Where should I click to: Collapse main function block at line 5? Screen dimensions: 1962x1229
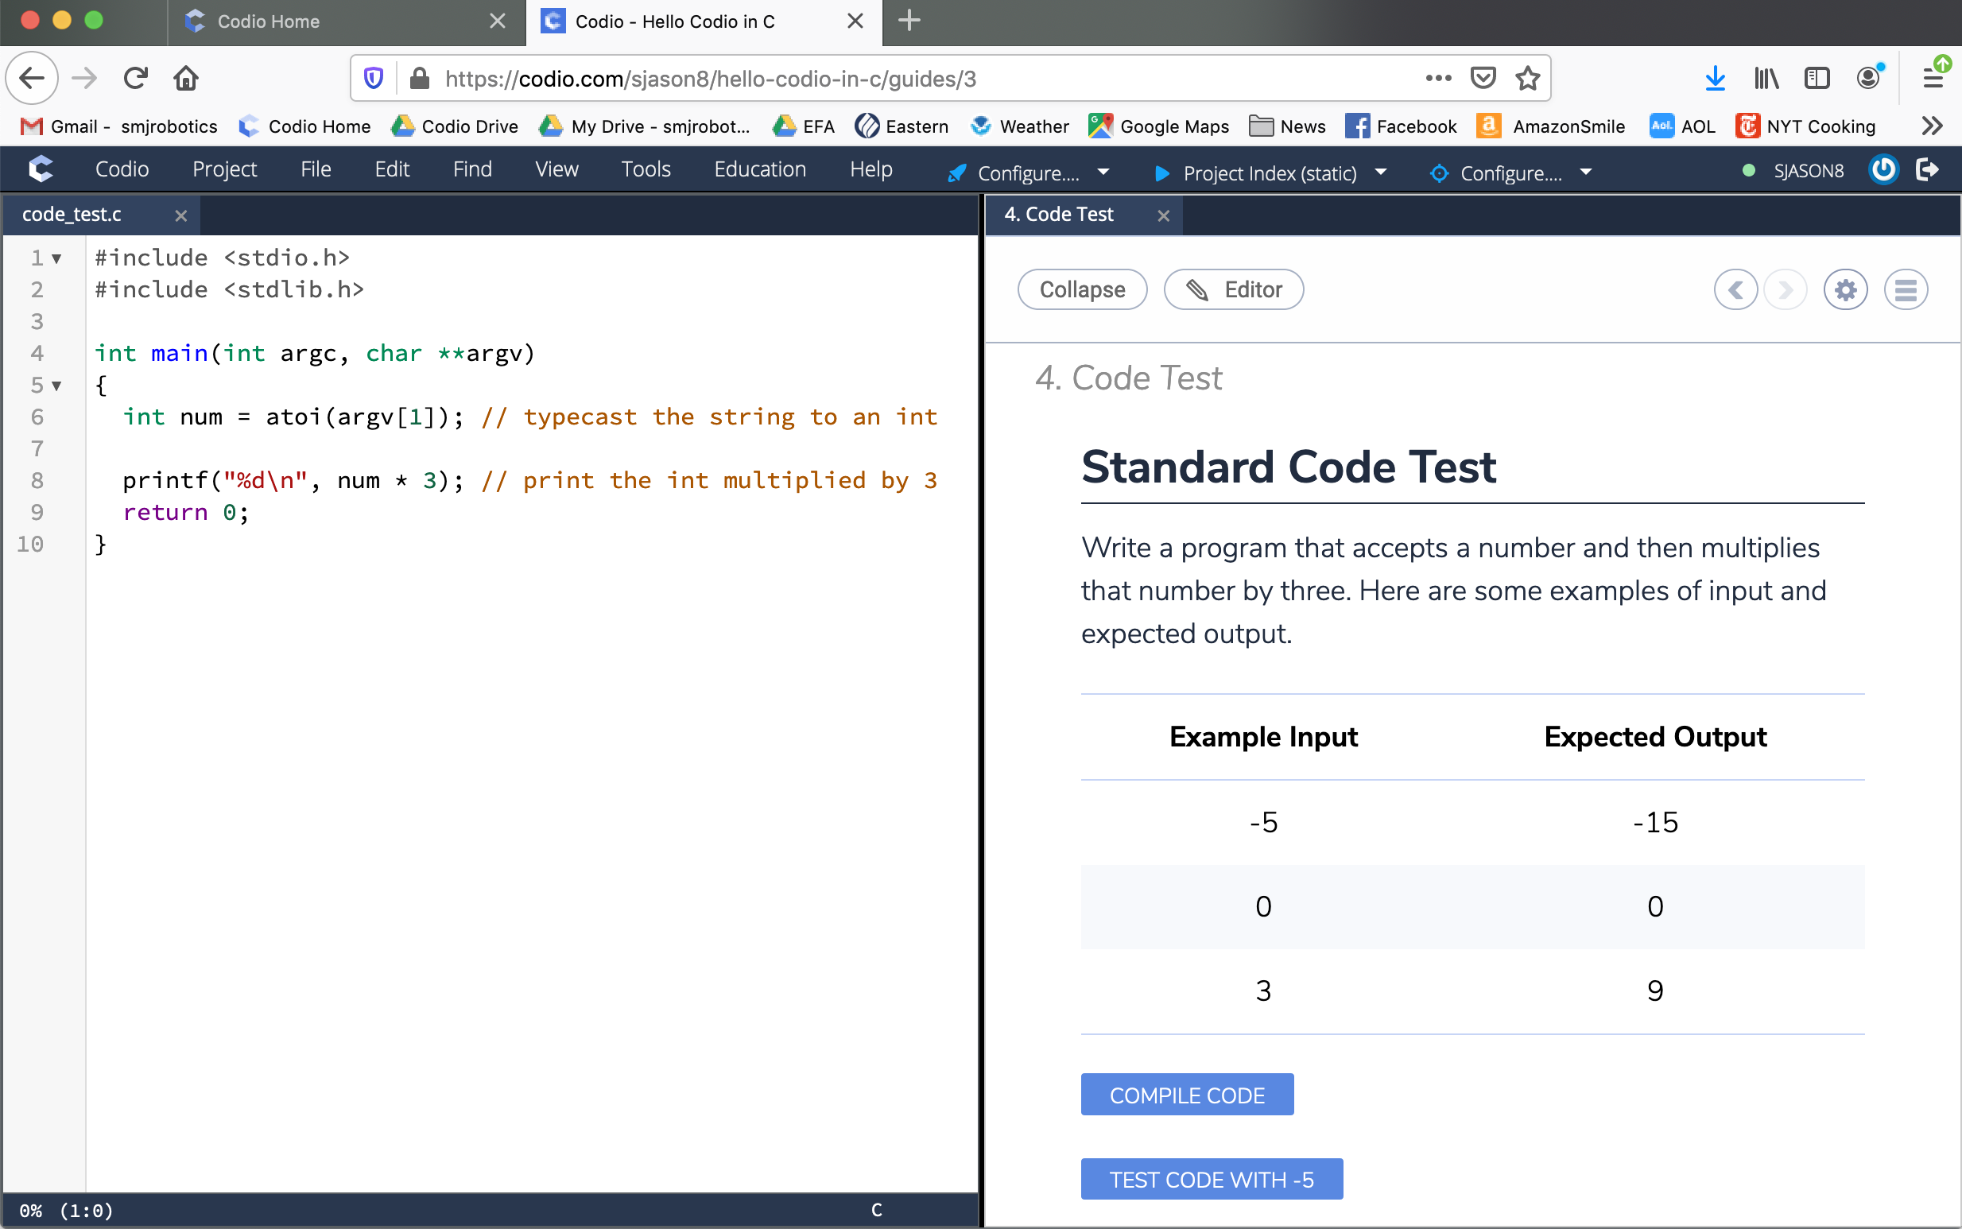pos(56,386)
